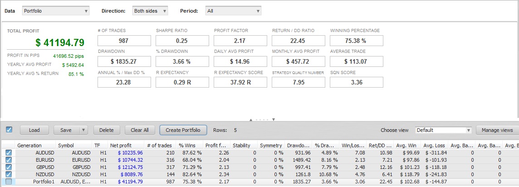Click the Create Portfolio button
The height and width of the screenshot is (187, 519).
pos(183,130)
